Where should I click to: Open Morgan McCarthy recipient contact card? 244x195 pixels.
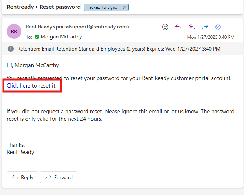61,37
